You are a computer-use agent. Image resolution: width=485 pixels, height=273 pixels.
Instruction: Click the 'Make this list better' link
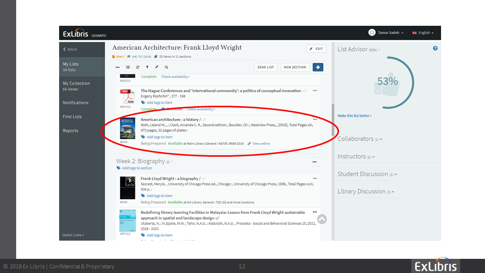[x=354, y=116]
